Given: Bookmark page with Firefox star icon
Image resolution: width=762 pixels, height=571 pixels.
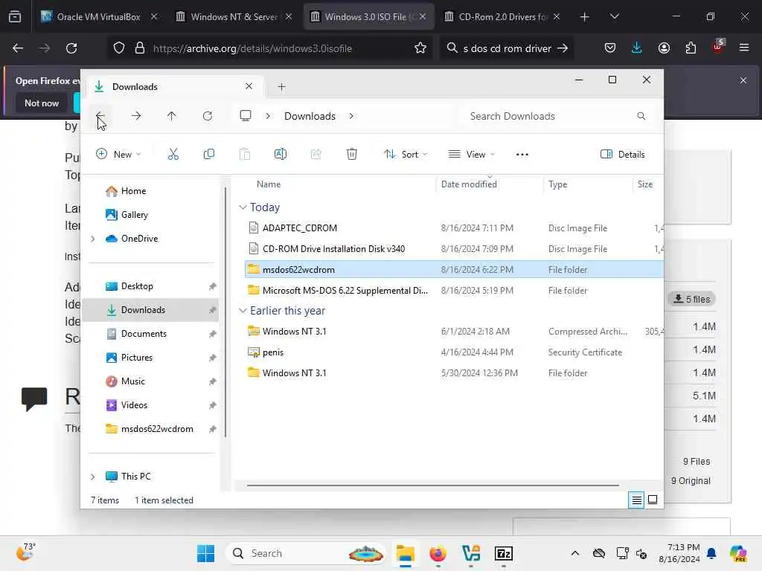Looking at the screenshot, I should click(420, 48).
